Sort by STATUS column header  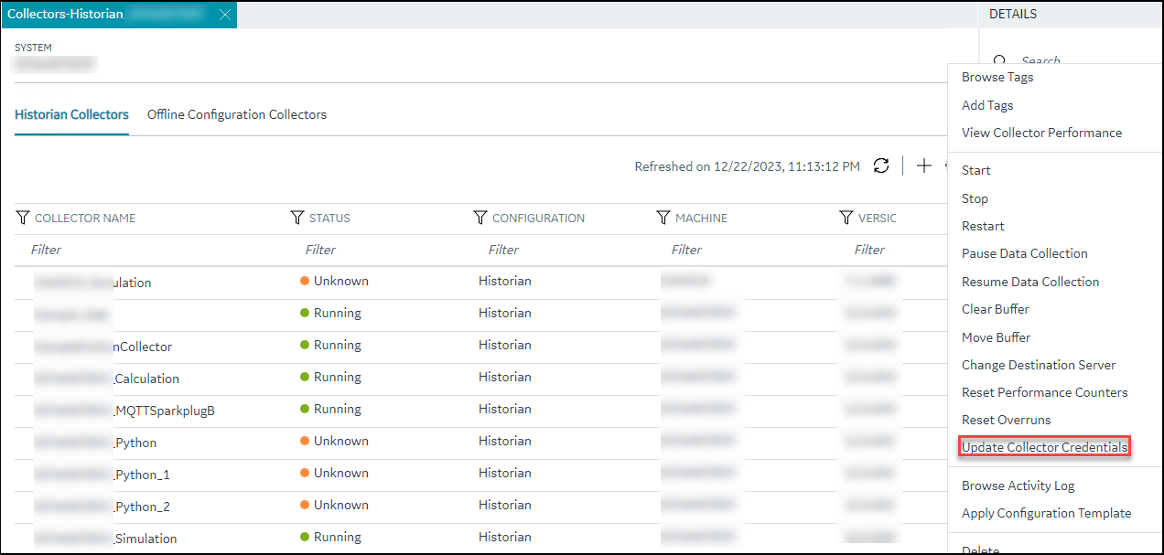[329, 218]
